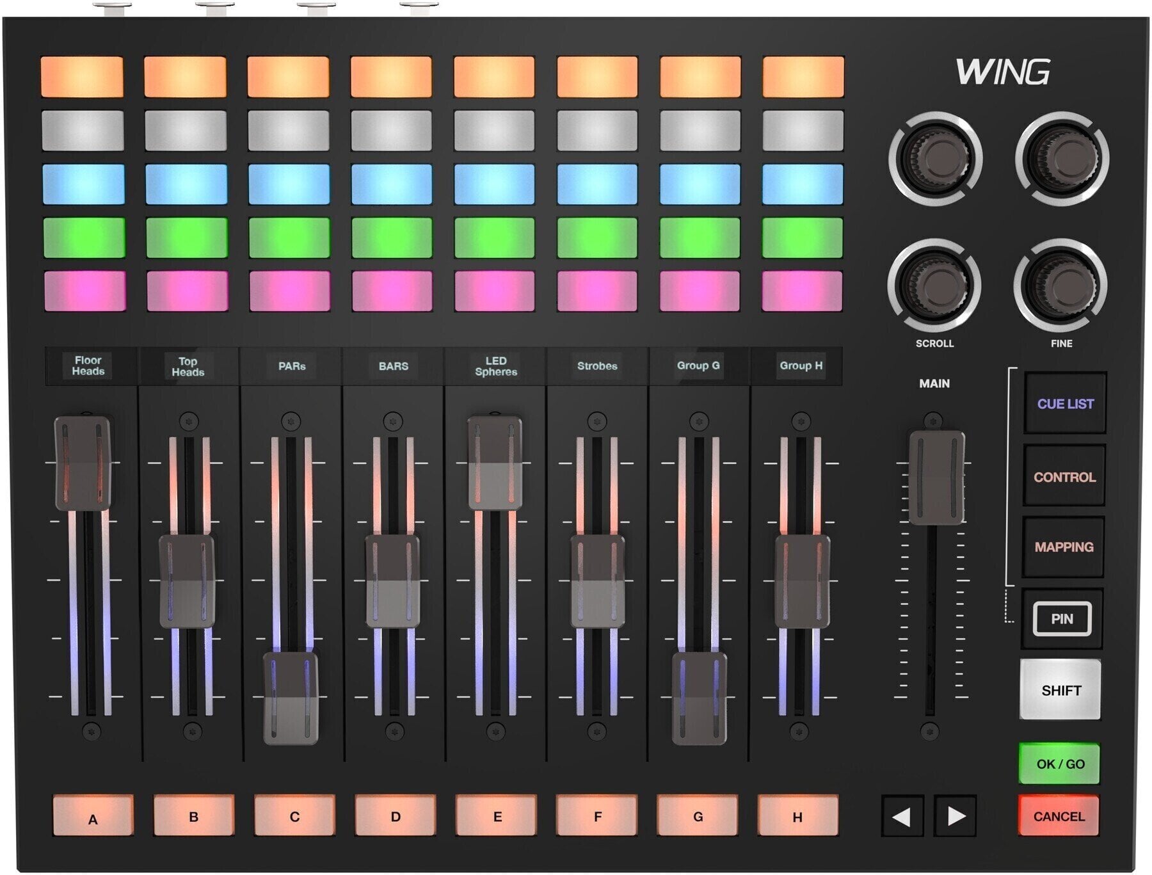Tap the white pad in Top Heads column

186,131
